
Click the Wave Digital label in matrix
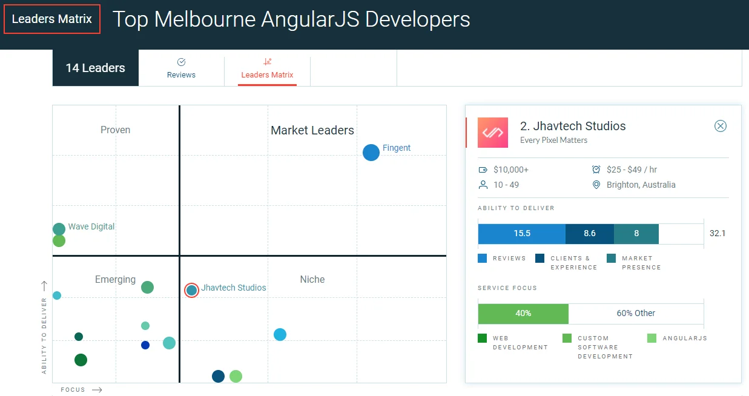(x=91, y=226)
